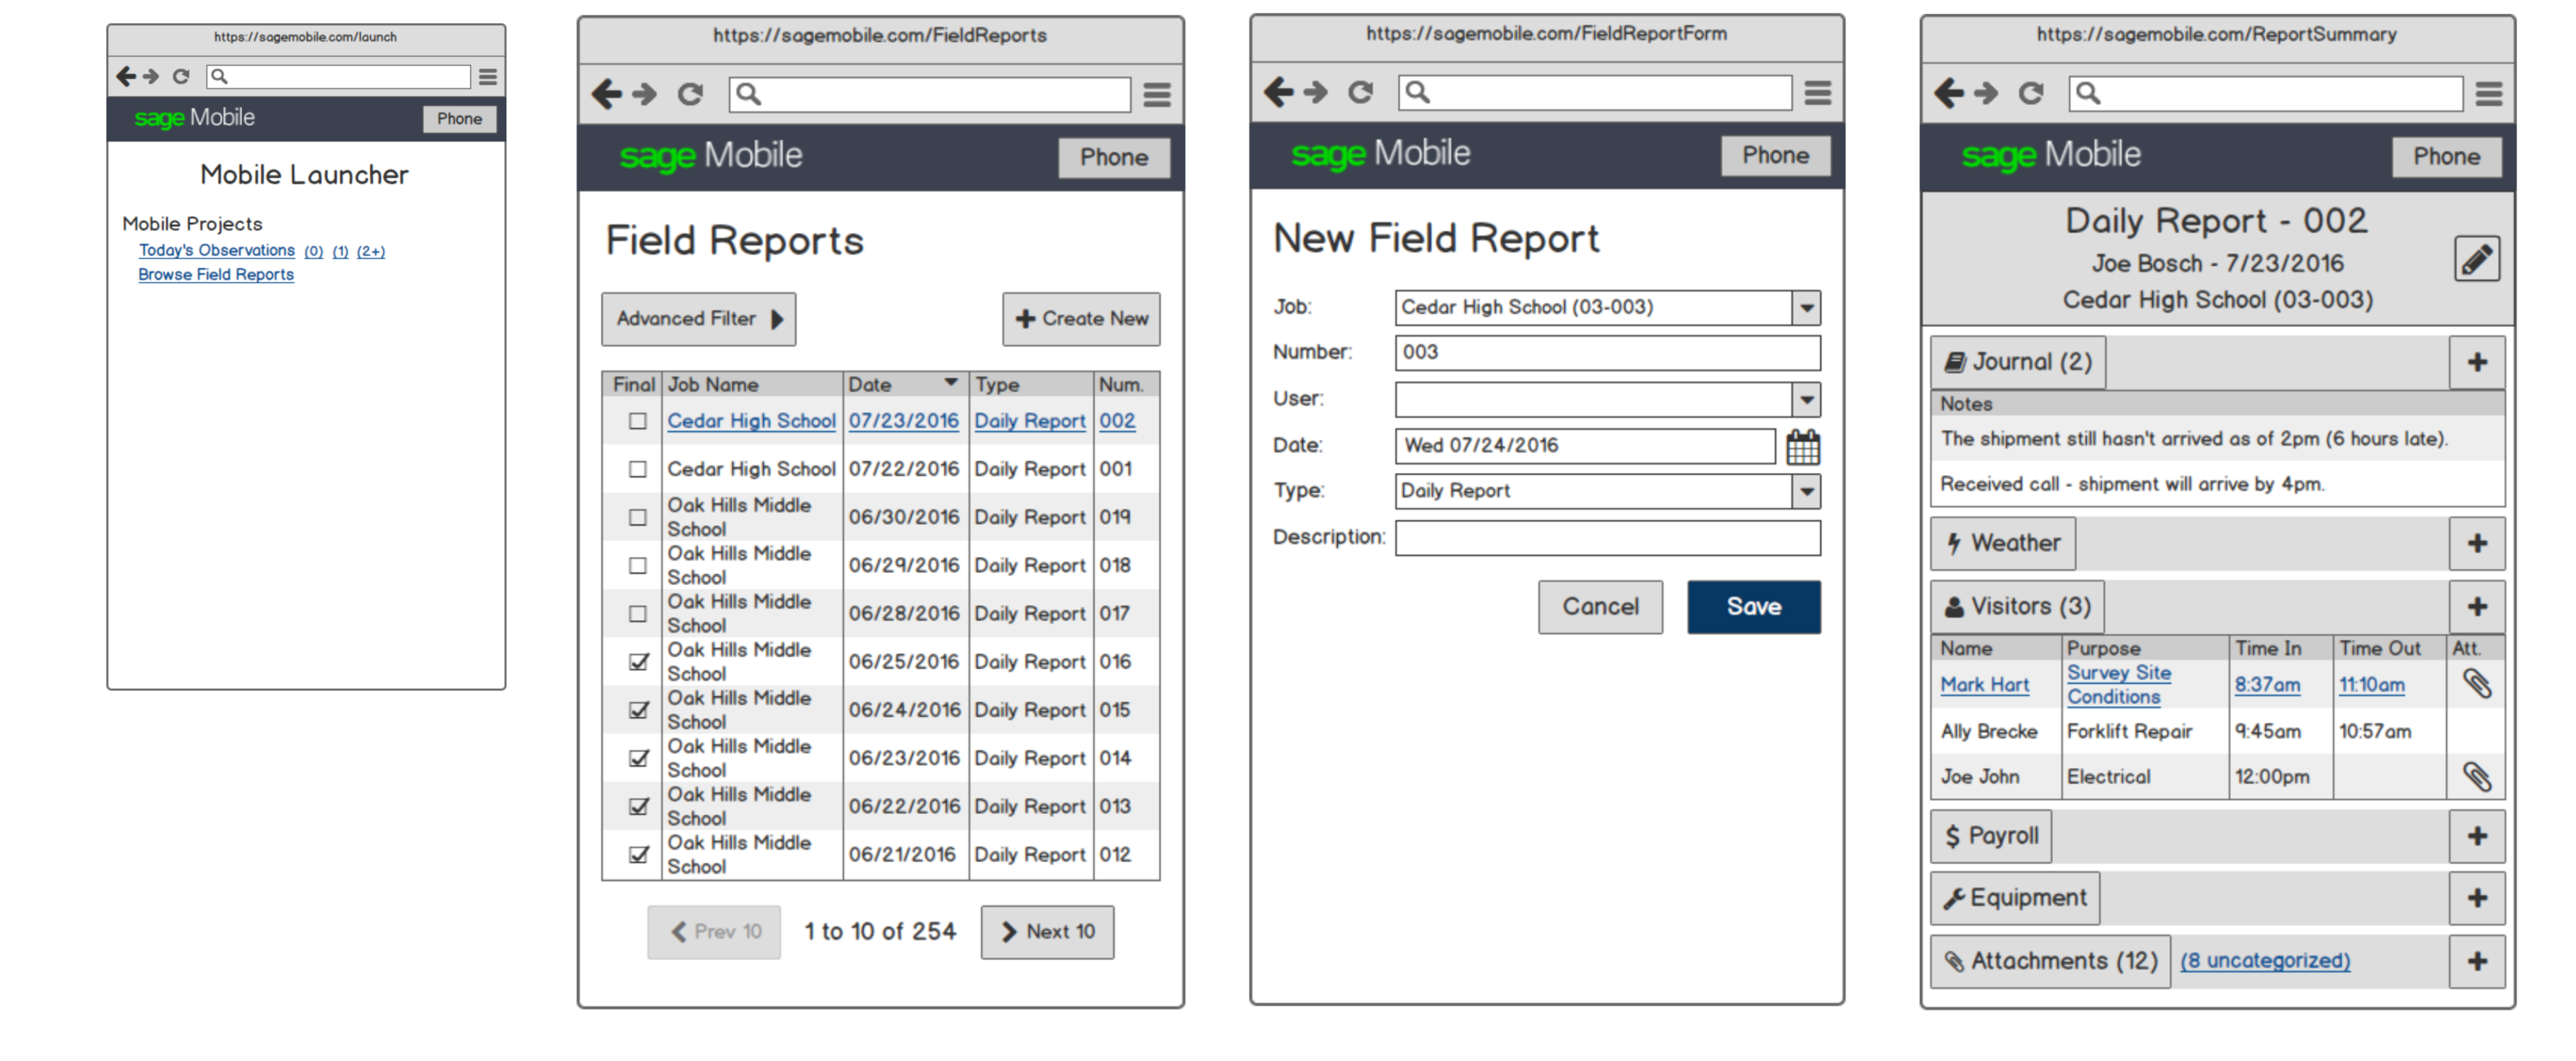Click Joe John's paperclip attachment icon
Image resolution: width=2576 pixels, height=1061 pixels.
click(x=2476, y=777)
